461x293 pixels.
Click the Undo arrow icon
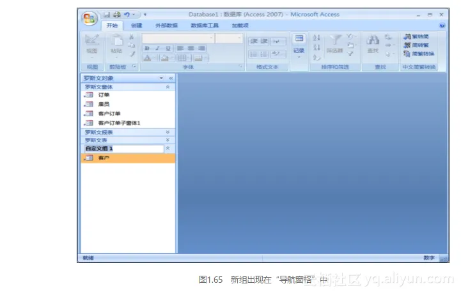coord(127,15)
